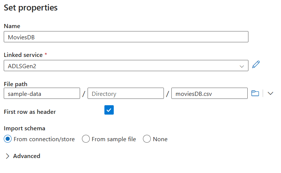Open the Linked service dropdown arrow
This screenshot has height=173, width=281.
pyautogui.click(x=241, y=66)
